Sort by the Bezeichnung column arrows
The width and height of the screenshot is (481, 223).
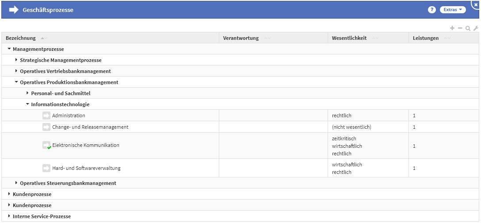coord(43,38)
